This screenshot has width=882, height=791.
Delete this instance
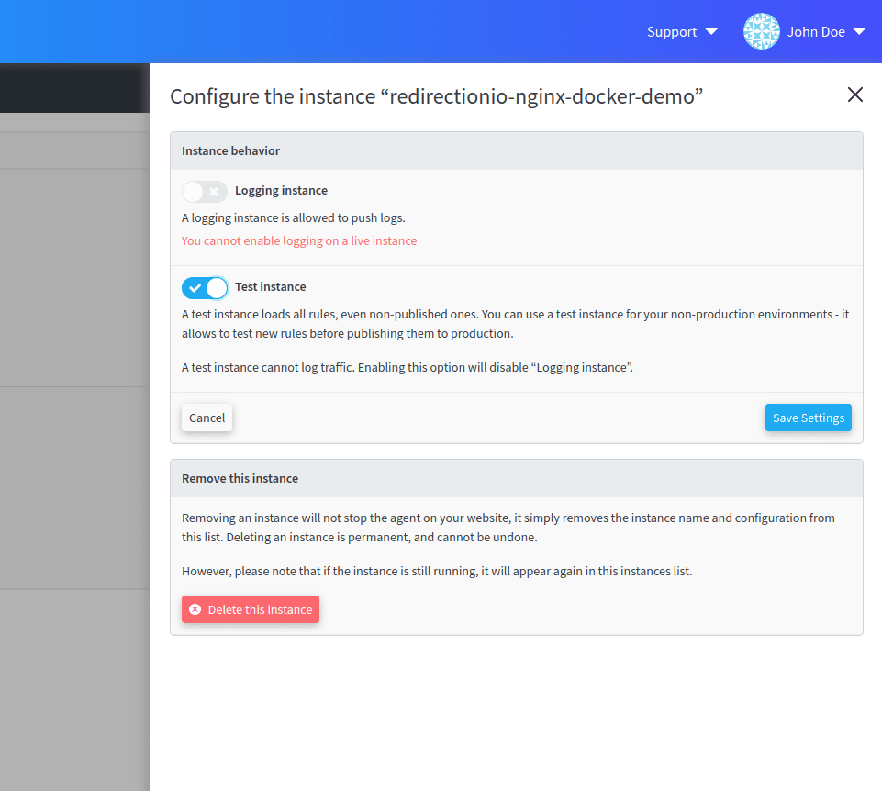click(251, 609)
